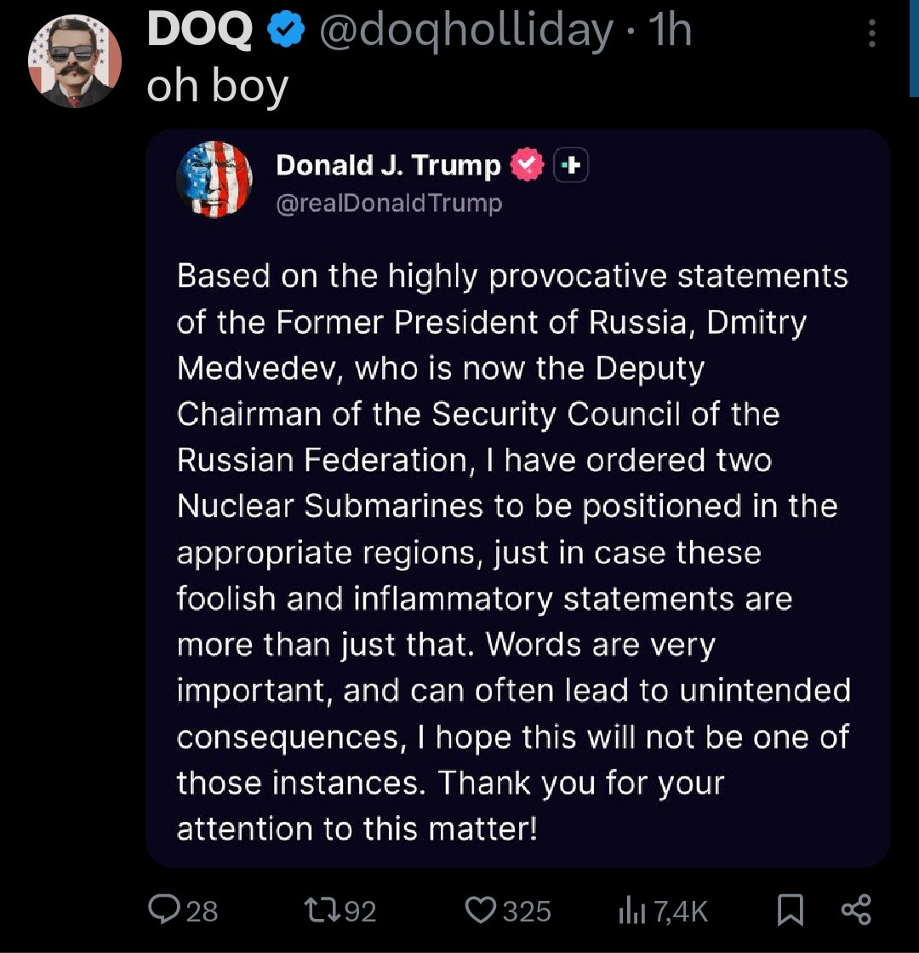Click the reply speech bubble icon

(162, 910)
